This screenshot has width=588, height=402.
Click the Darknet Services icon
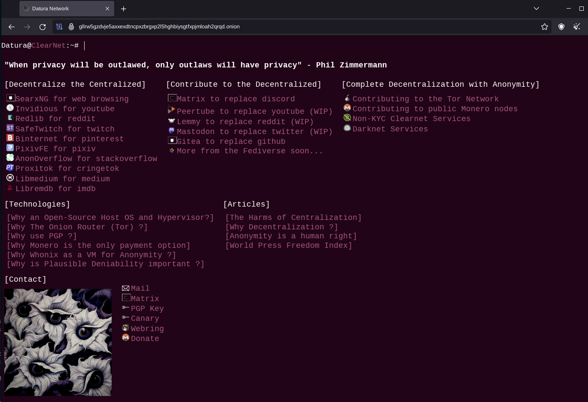point(347,128)
